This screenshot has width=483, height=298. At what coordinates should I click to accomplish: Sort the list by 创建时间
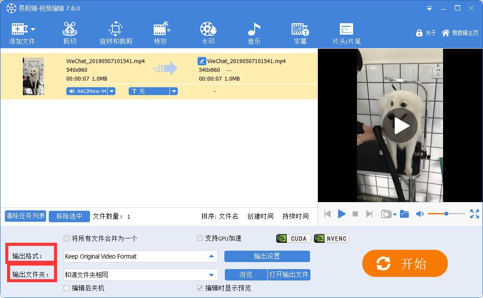260,216
